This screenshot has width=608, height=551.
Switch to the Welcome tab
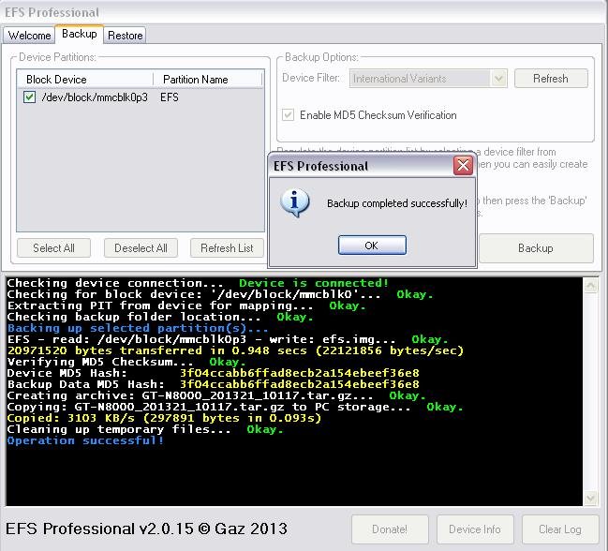29,36
